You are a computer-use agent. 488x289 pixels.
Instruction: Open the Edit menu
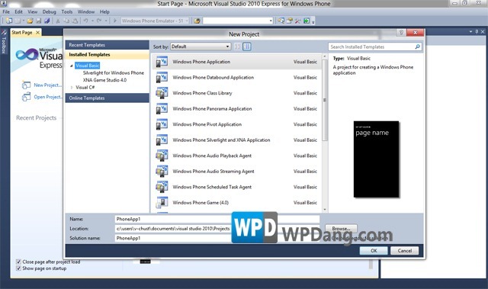pos(18,12)
